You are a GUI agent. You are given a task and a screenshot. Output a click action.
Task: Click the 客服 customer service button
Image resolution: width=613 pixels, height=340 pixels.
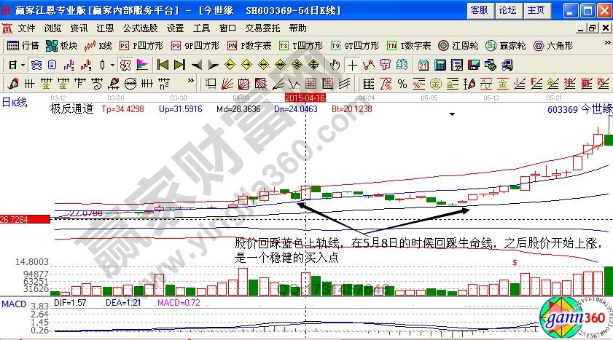479,10
